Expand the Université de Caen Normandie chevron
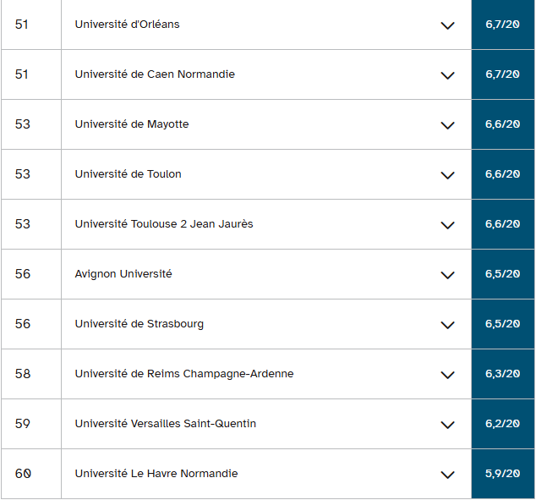Image resolution: width=536 pixels, height=500 pixels. pos(448,75)
